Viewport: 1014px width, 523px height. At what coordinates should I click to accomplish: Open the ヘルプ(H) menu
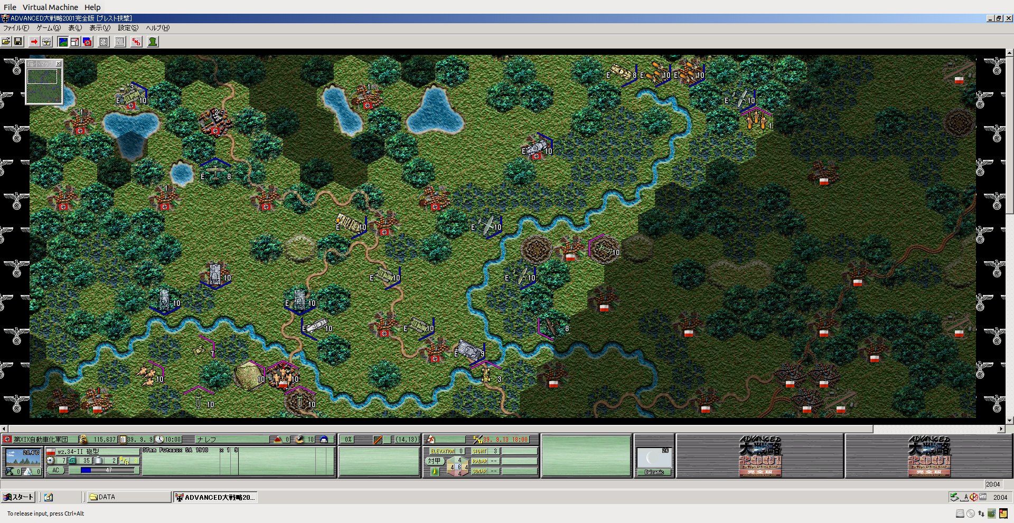point(158,28)
